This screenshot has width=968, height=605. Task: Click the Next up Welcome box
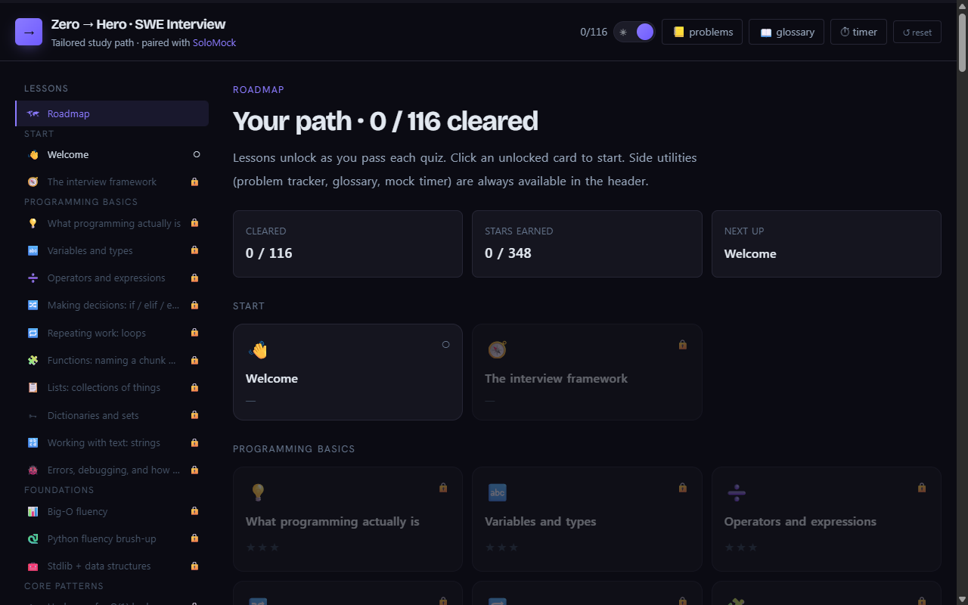pyautogui.click(x=826, y=244)
